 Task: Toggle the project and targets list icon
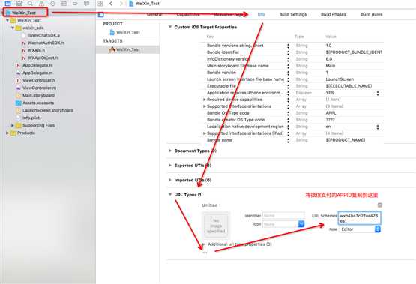tap(101, 15)
